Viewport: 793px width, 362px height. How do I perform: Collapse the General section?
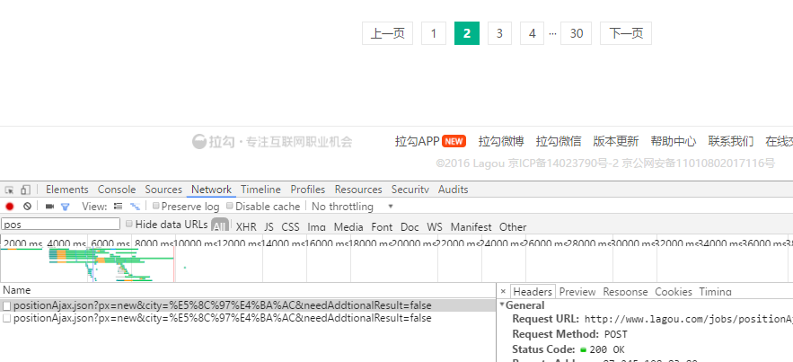502,305
